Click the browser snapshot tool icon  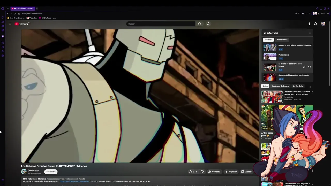coord(299,14)
